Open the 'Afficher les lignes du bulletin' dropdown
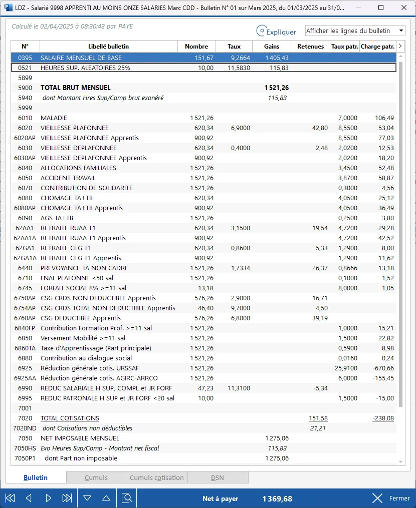416x508 pixels. (355, 31)
